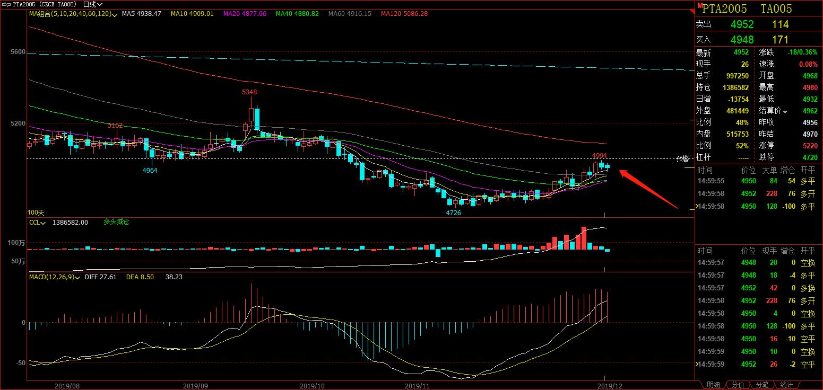Click the DIFF 27.61 value
The width and height of the screenshot is (823, 390).
[101, 277]
